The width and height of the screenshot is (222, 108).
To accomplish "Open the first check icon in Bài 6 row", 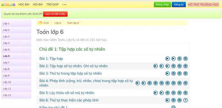I will (173, 100).
